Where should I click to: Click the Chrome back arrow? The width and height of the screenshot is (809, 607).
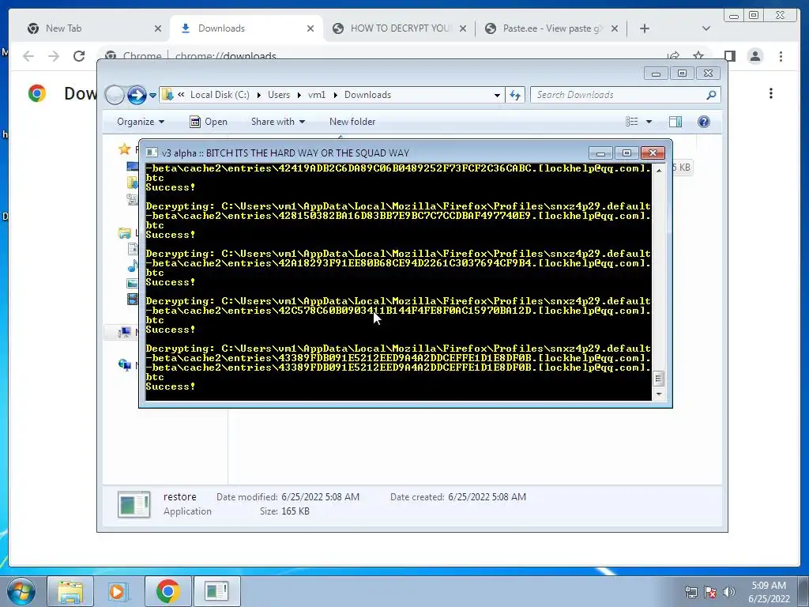tap(28, 56)
